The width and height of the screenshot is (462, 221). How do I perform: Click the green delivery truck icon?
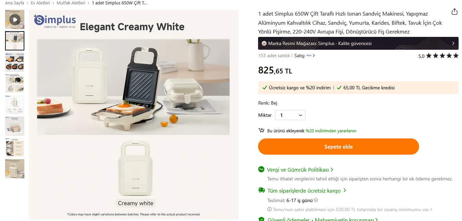pos(261,190)
